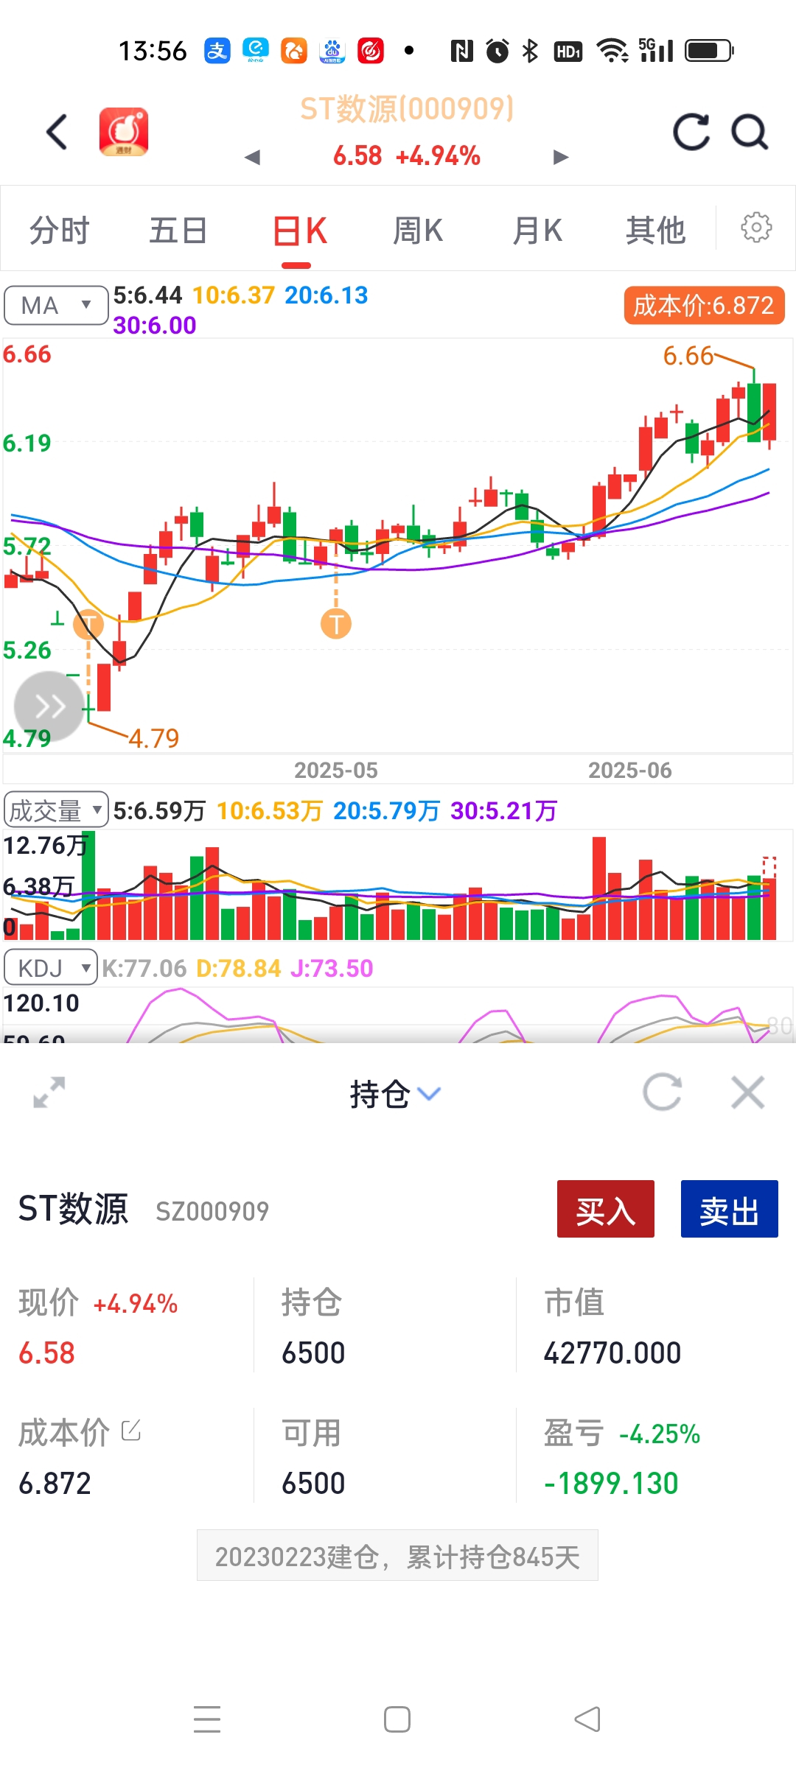
Task: Tap the 2025-05 date axis label
Action: [x=336, y=770]
